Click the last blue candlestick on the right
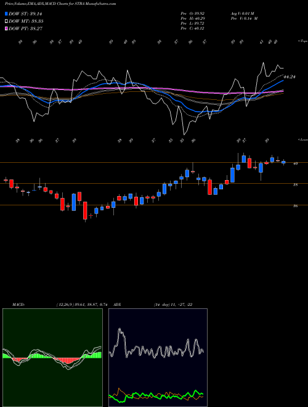Viewport: 308px width, 407px height. 283,162
